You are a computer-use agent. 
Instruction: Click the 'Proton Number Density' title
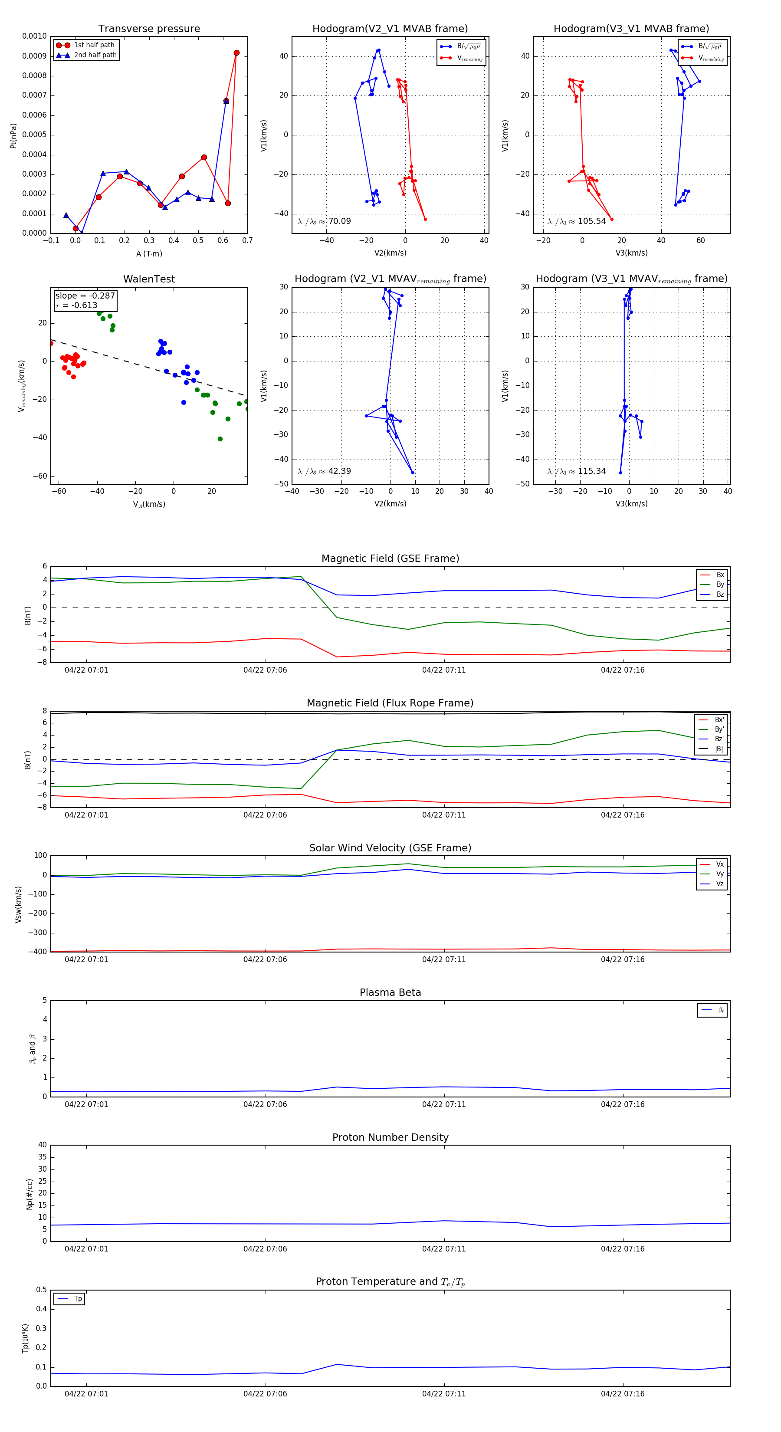coord(390,1137)
